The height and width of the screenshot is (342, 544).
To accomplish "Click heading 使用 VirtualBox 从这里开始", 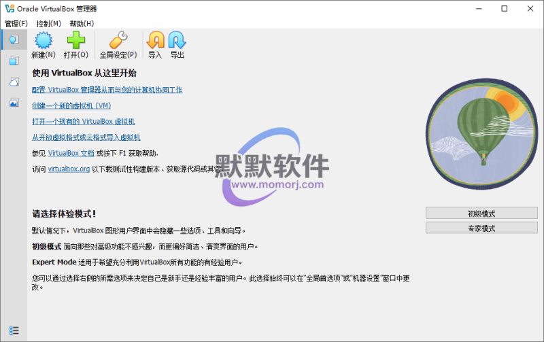I will pos(84,73).
